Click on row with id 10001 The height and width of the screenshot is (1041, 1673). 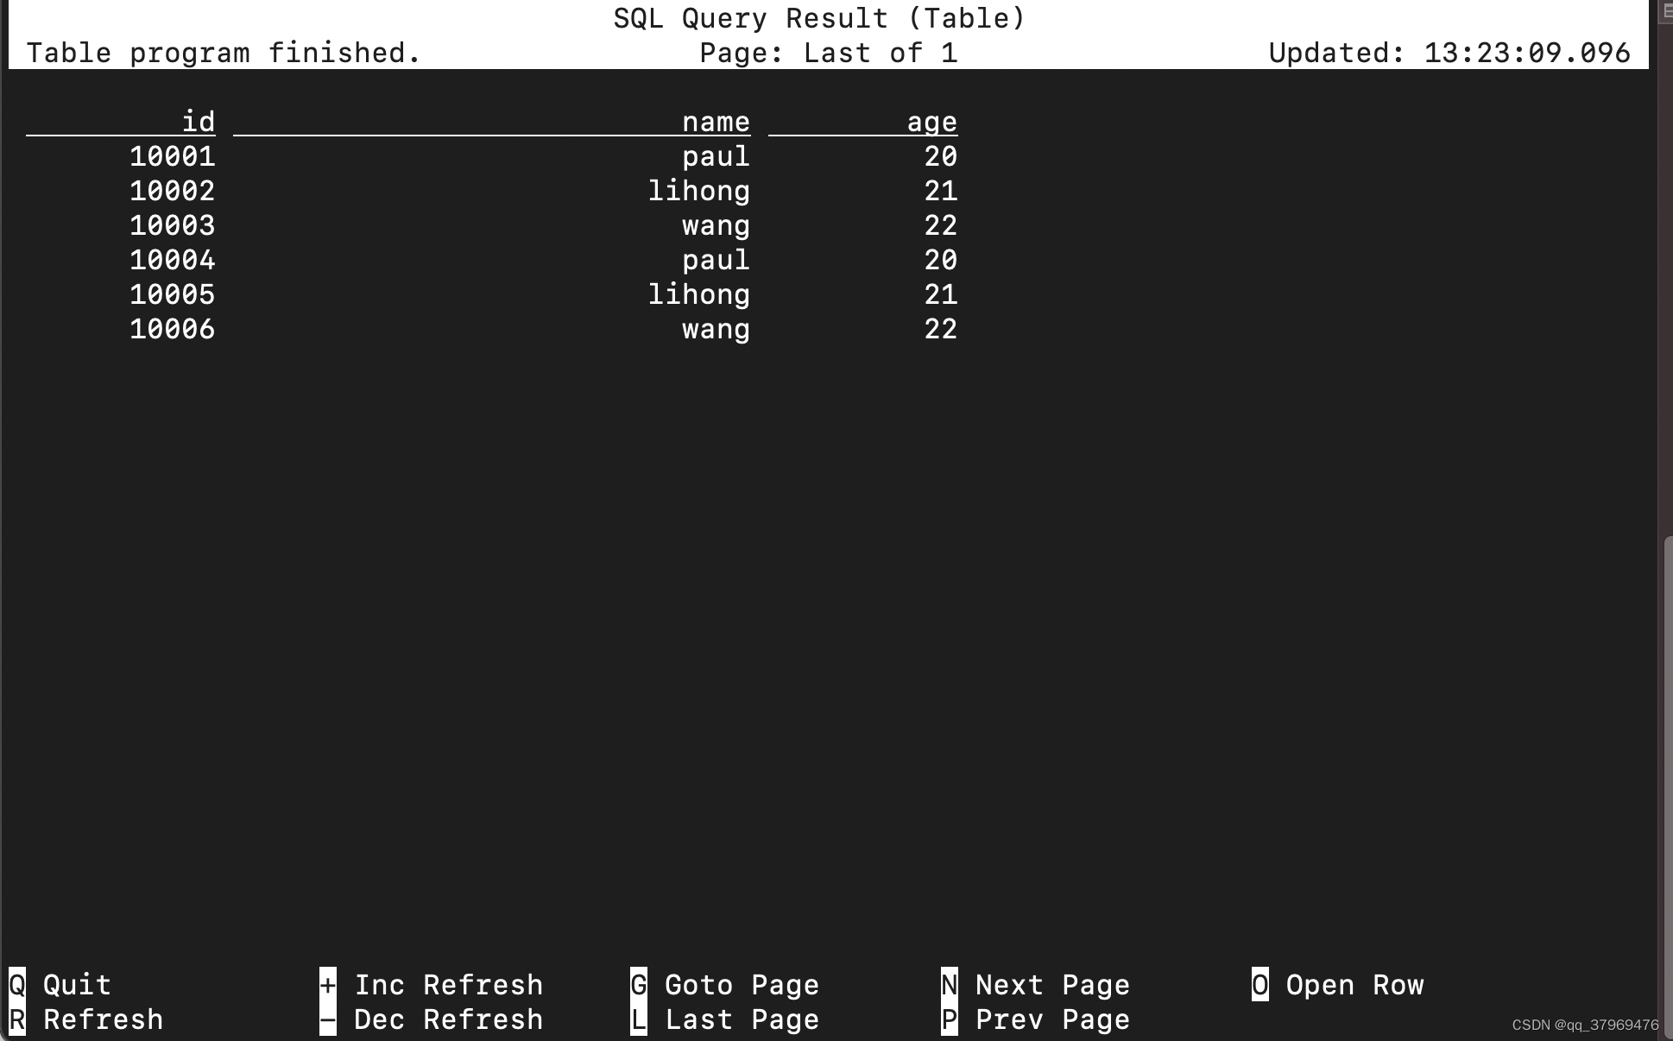pyautogui.click(x=480, y=155)
